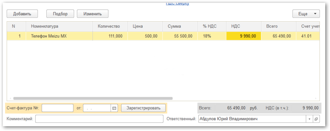Select the 18% VAT rate cell
Screen dimensions: 330x131
[212, 36]
